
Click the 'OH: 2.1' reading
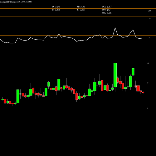point(106,10)
